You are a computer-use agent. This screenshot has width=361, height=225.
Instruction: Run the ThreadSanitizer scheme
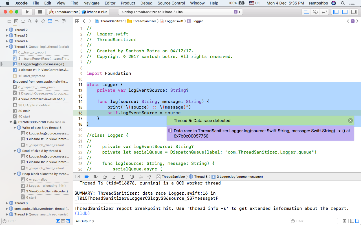[x=27, y=12]
